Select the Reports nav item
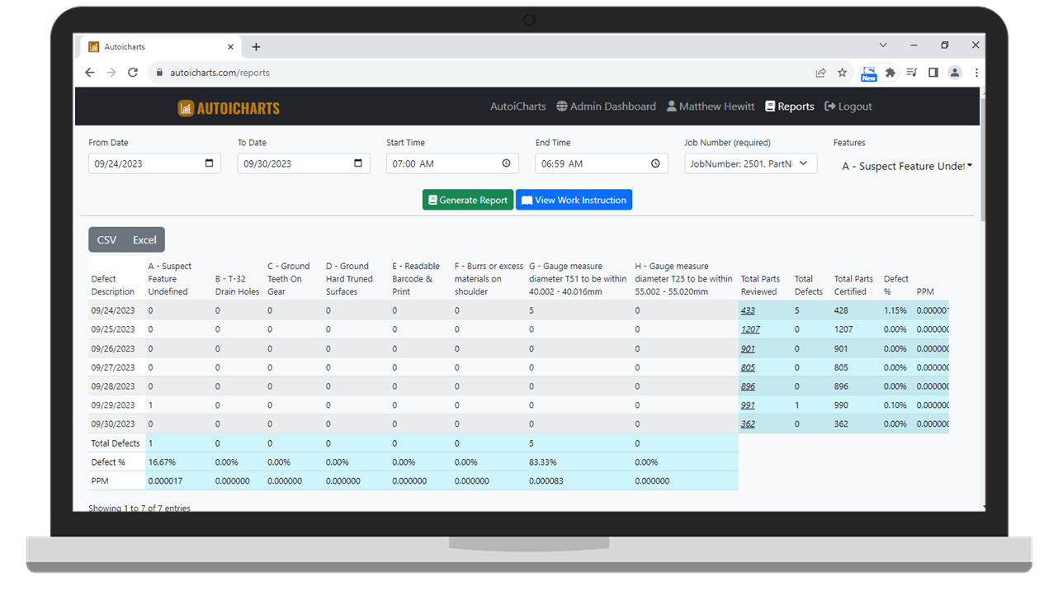 click(x=789, y=106)
